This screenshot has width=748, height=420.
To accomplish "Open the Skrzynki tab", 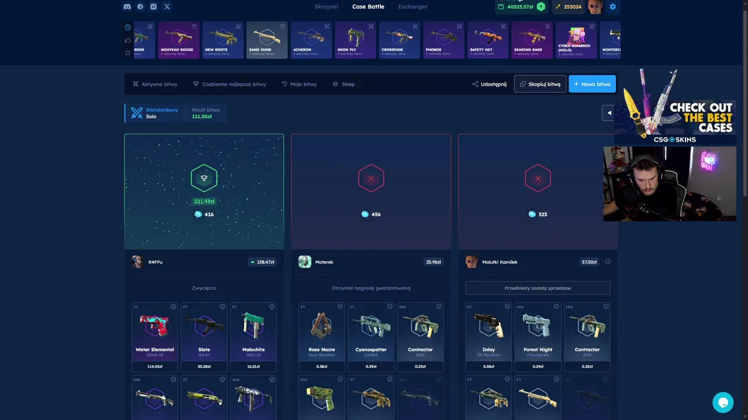I will pos(326,6).
